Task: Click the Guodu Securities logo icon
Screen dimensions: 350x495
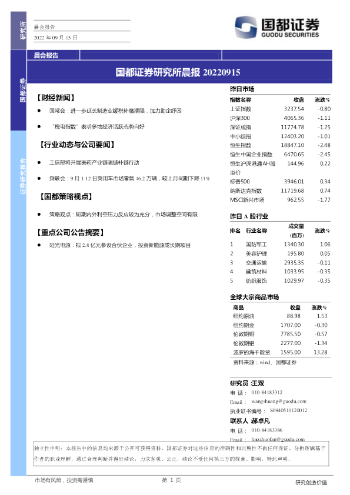Action: [246, 27]
